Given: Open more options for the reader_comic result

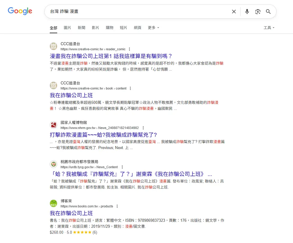Looking at the screenshot, I should coord(129,49).
